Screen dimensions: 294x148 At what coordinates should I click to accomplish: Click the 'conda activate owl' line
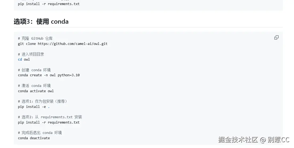(36, 91)
